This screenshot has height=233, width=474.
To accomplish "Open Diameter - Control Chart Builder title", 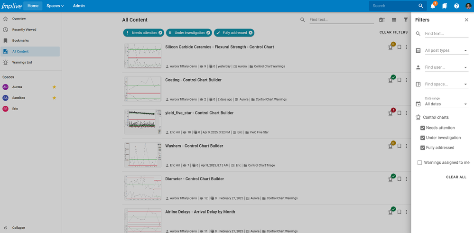I will click(x=195, y=179).
